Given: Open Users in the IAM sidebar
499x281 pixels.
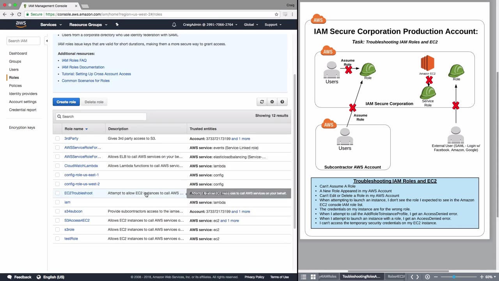Looking at the screenshot, I should 14,69.
